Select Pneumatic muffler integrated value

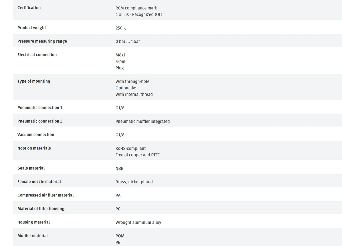142,121
